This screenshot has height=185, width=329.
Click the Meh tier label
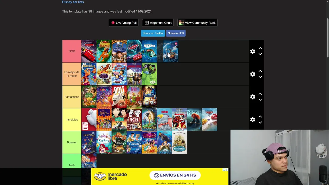[x=72, y=165]
